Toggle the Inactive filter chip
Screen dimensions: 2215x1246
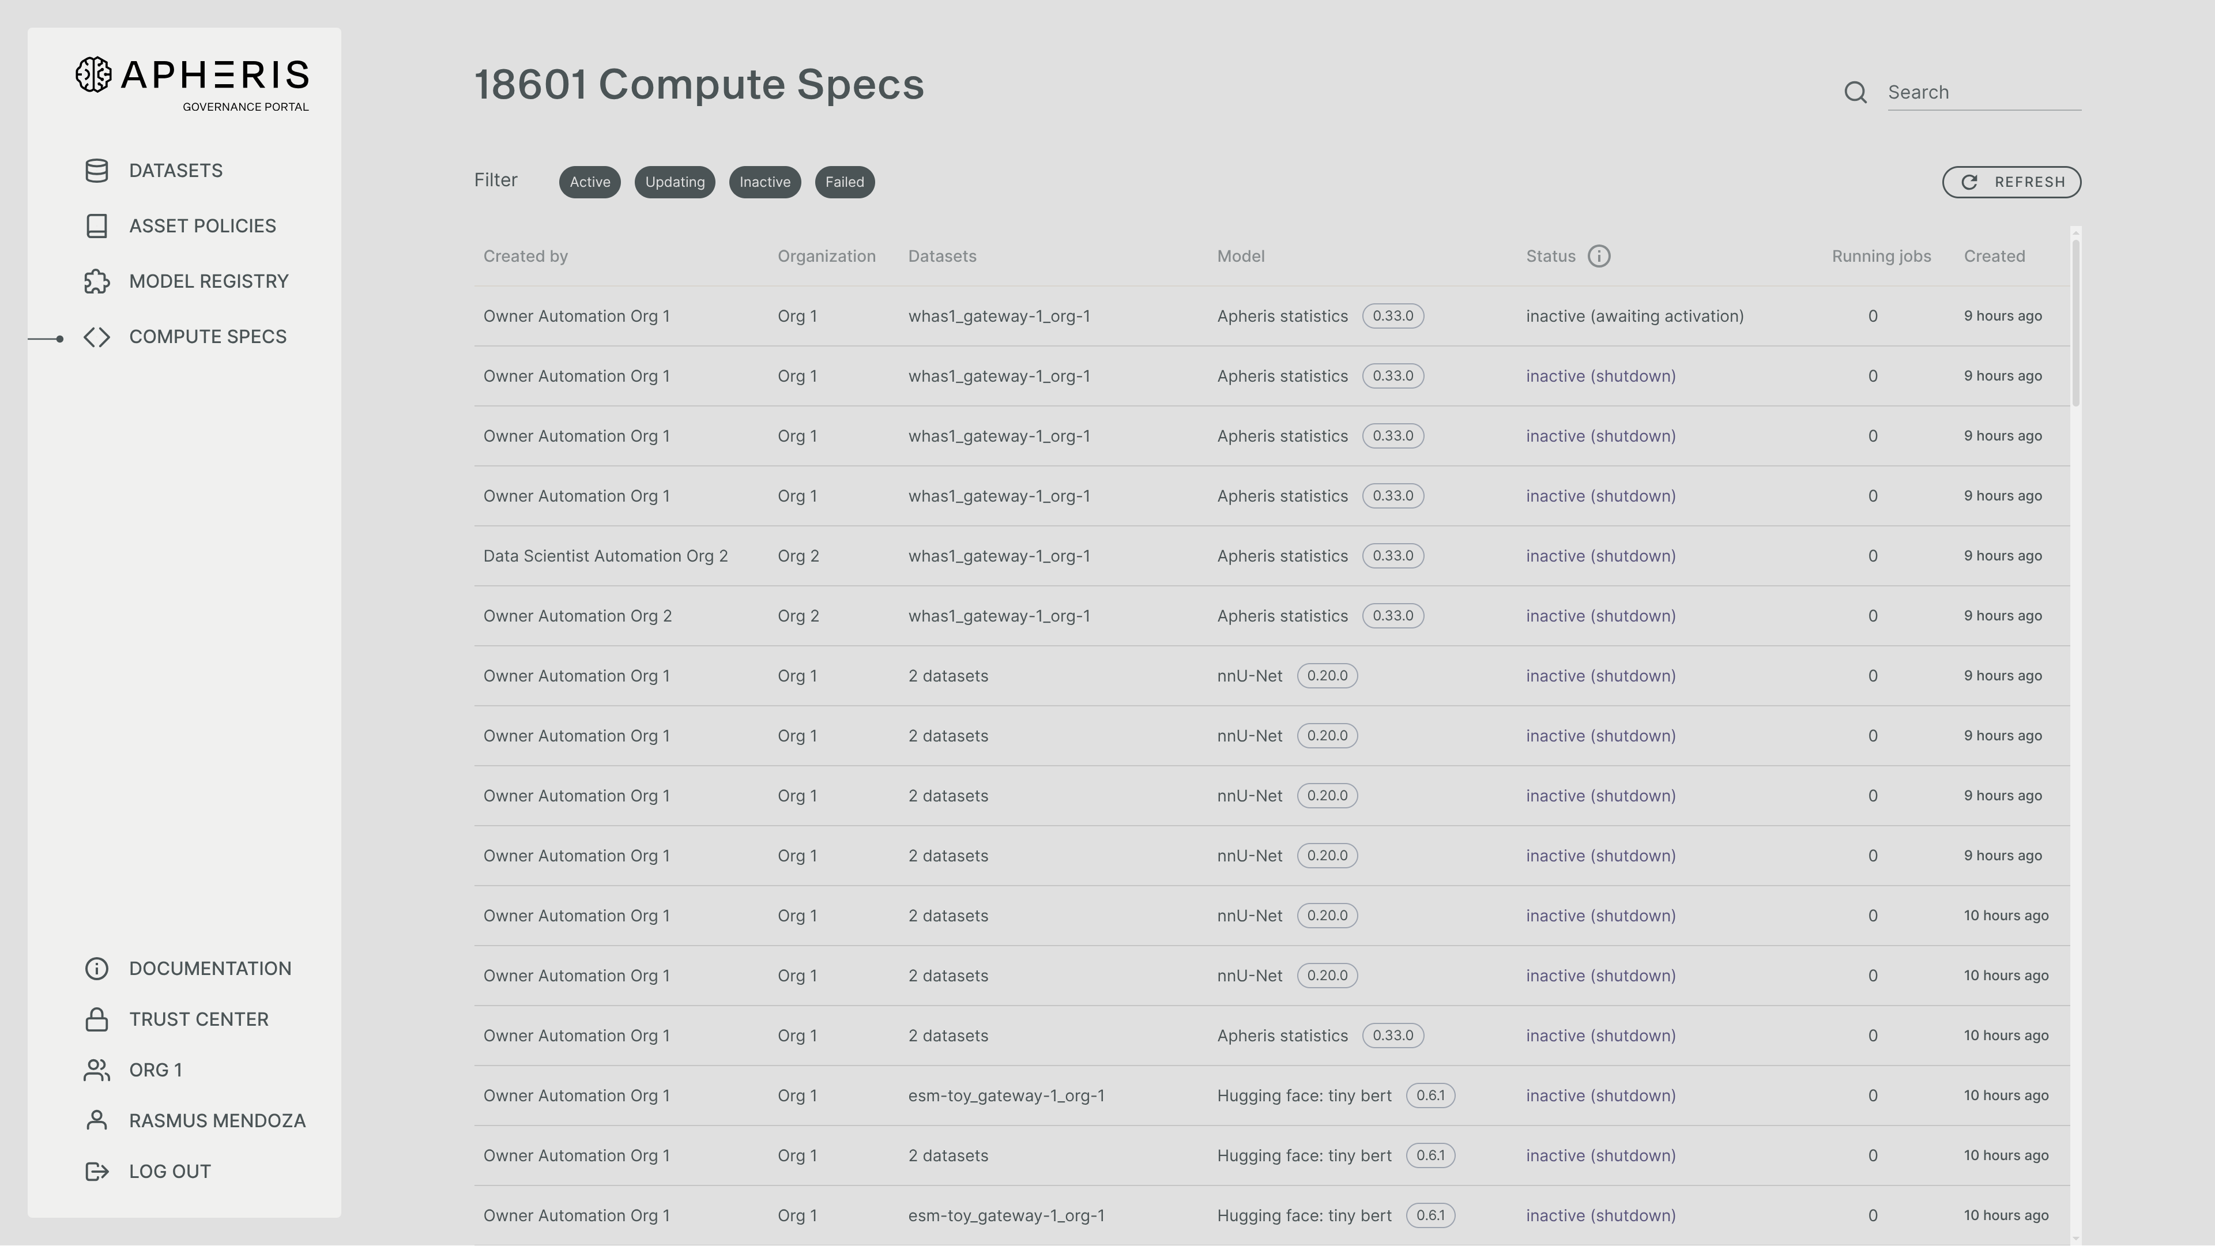coord(764,182)
